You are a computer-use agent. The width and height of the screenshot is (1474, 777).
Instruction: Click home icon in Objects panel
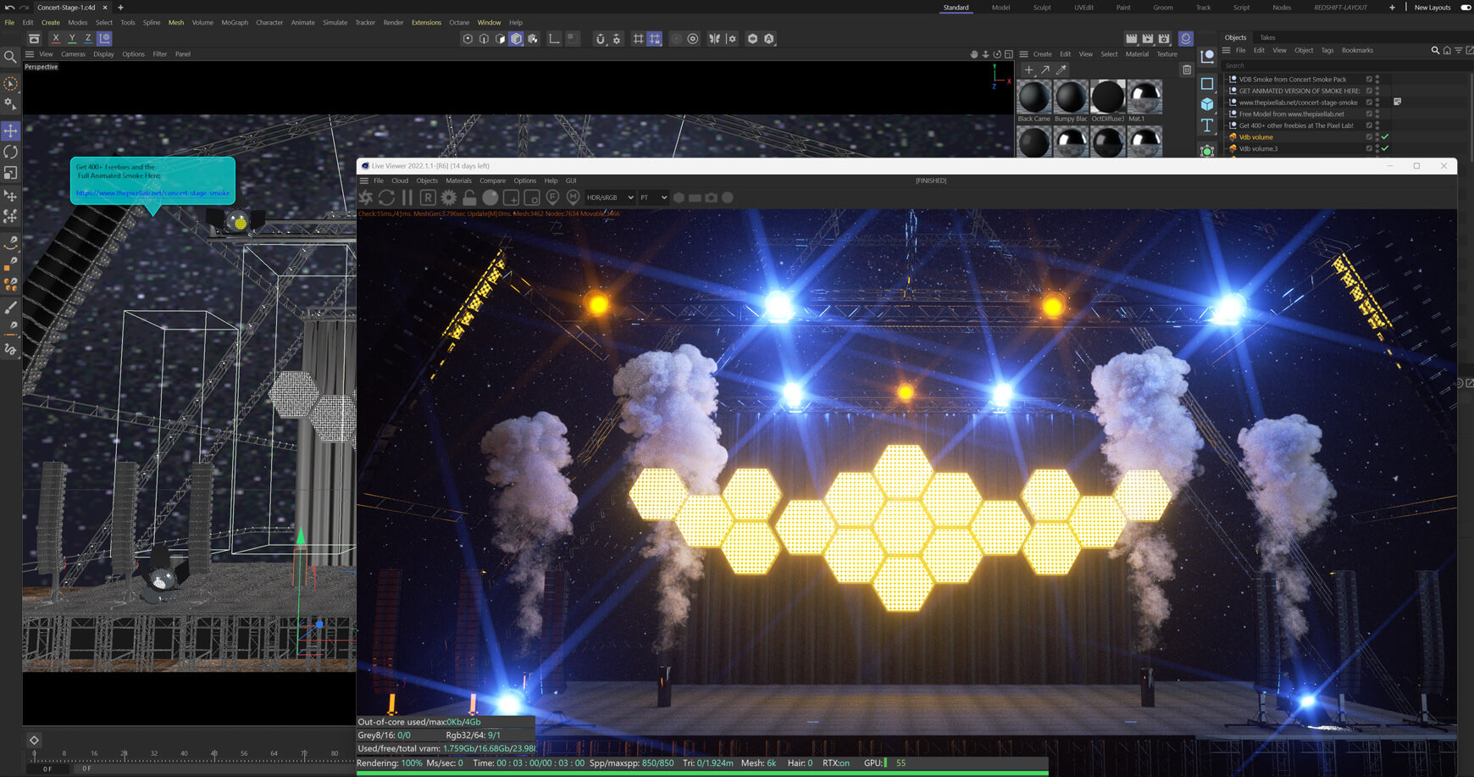(x=1447, y=50)
